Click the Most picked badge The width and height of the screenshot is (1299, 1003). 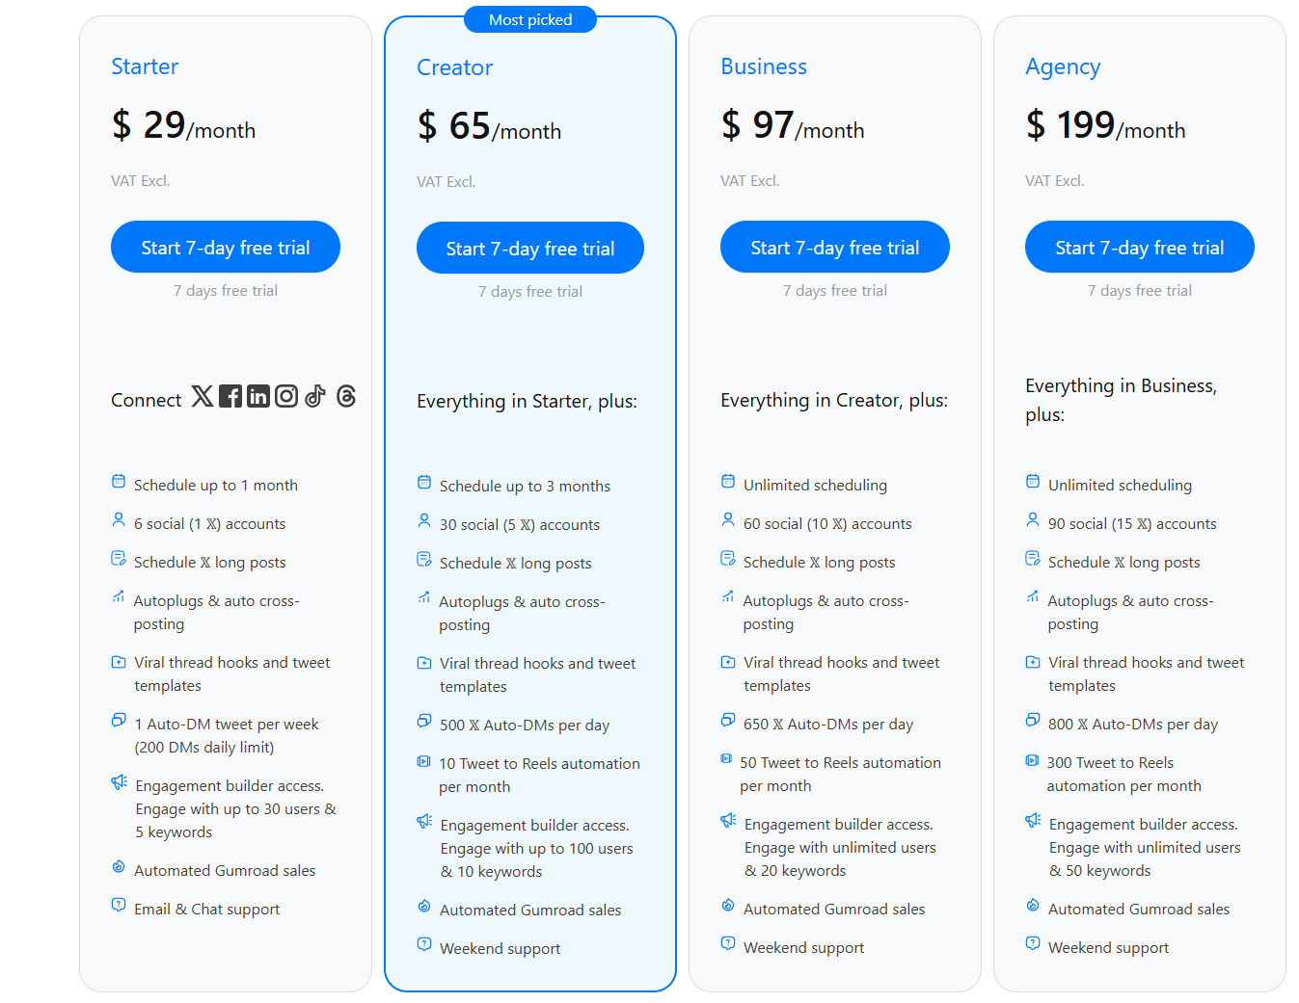point(530,18)
